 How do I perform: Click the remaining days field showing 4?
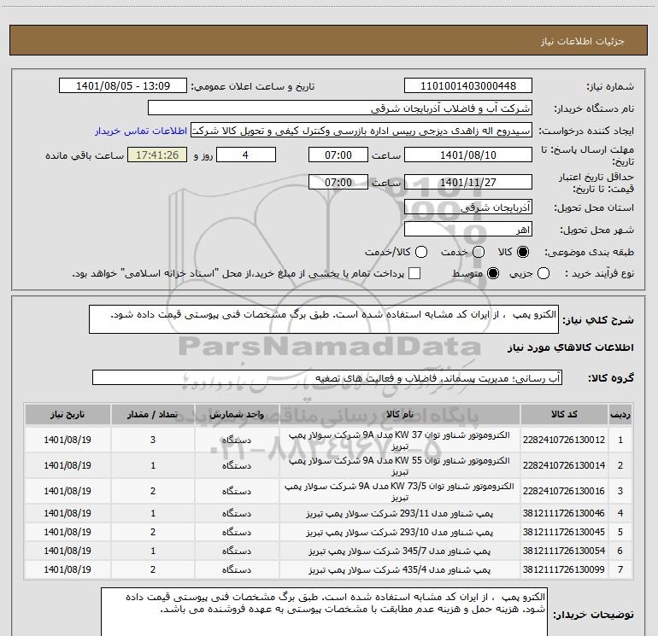point(246,155)
